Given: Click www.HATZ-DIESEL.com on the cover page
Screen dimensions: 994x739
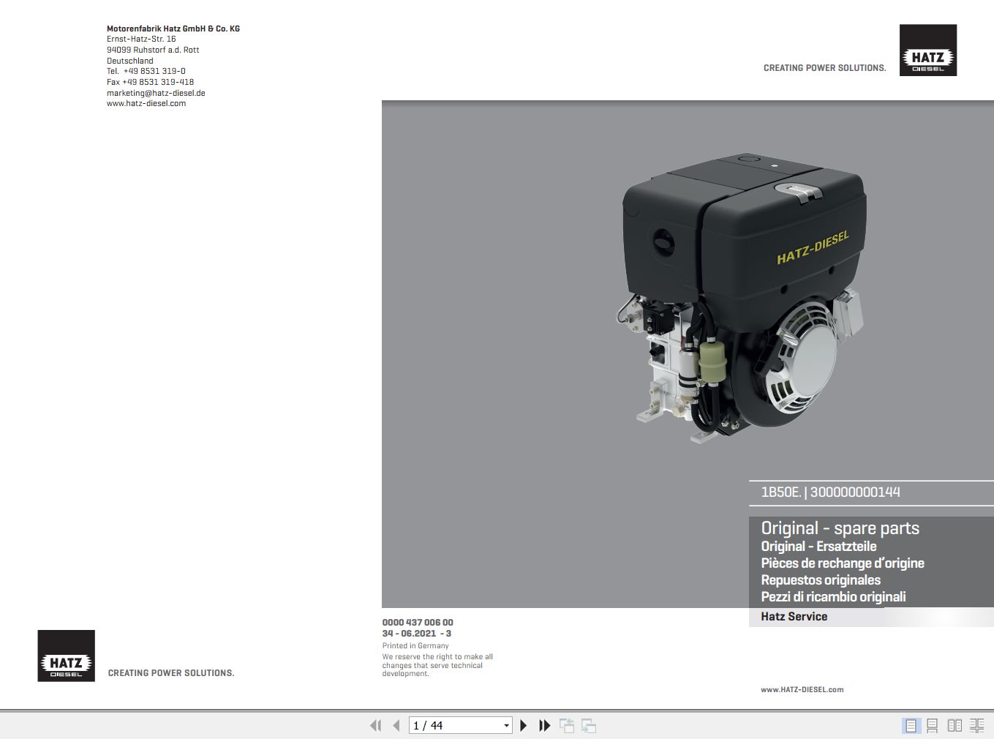Looking at the screenshot, I should [x=802, y=689].
